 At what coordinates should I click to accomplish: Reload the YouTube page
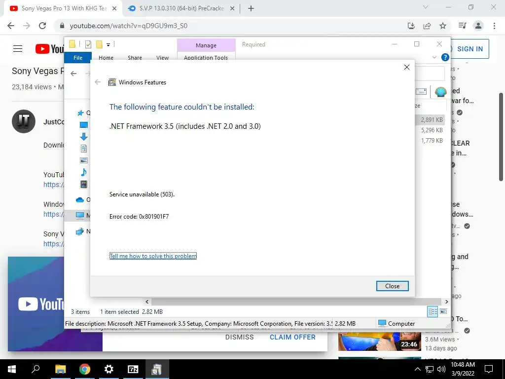pos(42,26)
